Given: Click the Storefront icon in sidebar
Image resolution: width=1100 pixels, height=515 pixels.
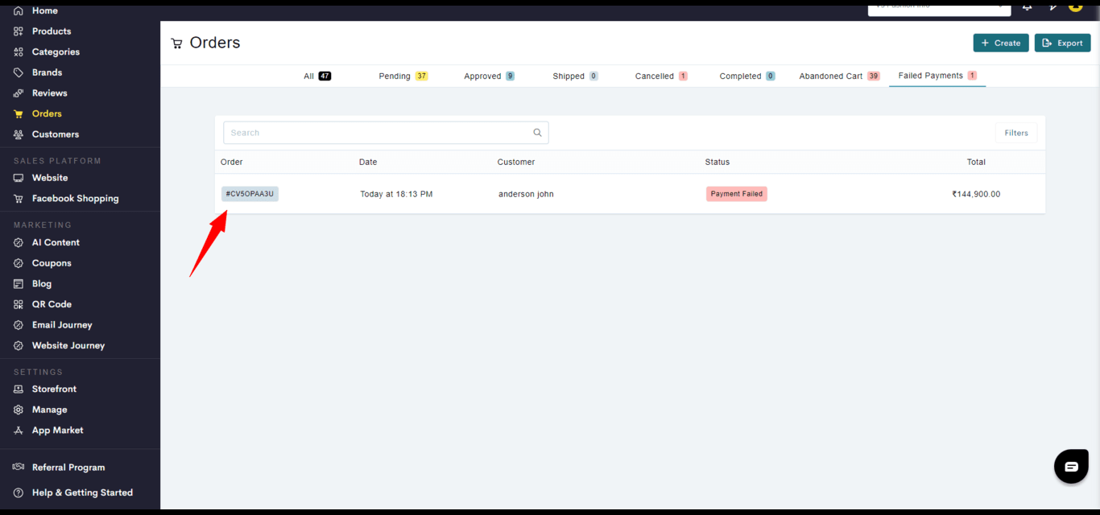Looking at the screenshot, I should pyautogui.click(x=19, y=389).
